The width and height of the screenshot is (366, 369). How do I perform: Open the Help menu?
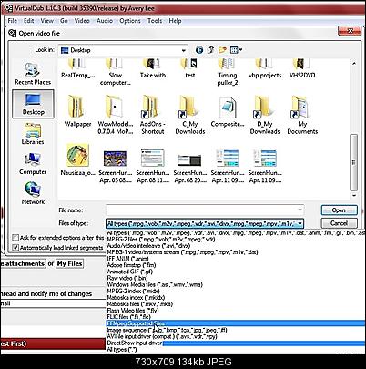[x=175, y=21]
